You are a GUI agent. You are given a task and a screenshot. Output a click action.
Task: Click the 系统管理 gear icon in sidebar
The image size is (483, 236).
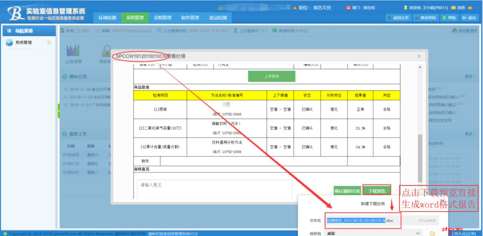pyautogui.click(x=10, y=43)
